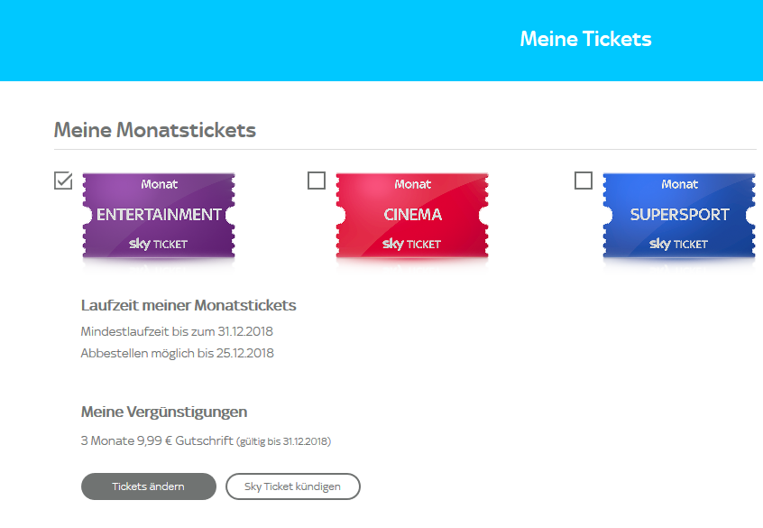Click sky logo on Supersport ticket

tap(659, 244)
